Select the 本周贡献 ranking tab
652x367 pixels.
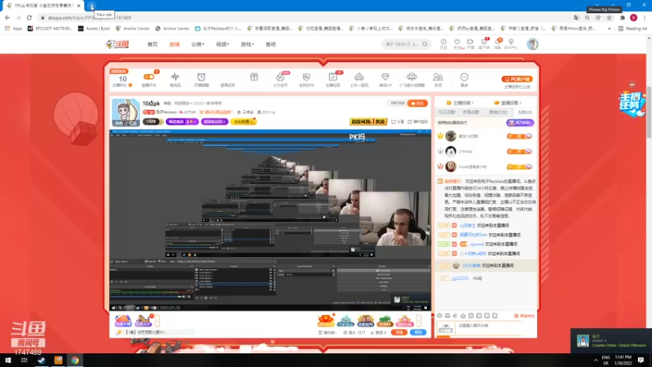(471, 113)
